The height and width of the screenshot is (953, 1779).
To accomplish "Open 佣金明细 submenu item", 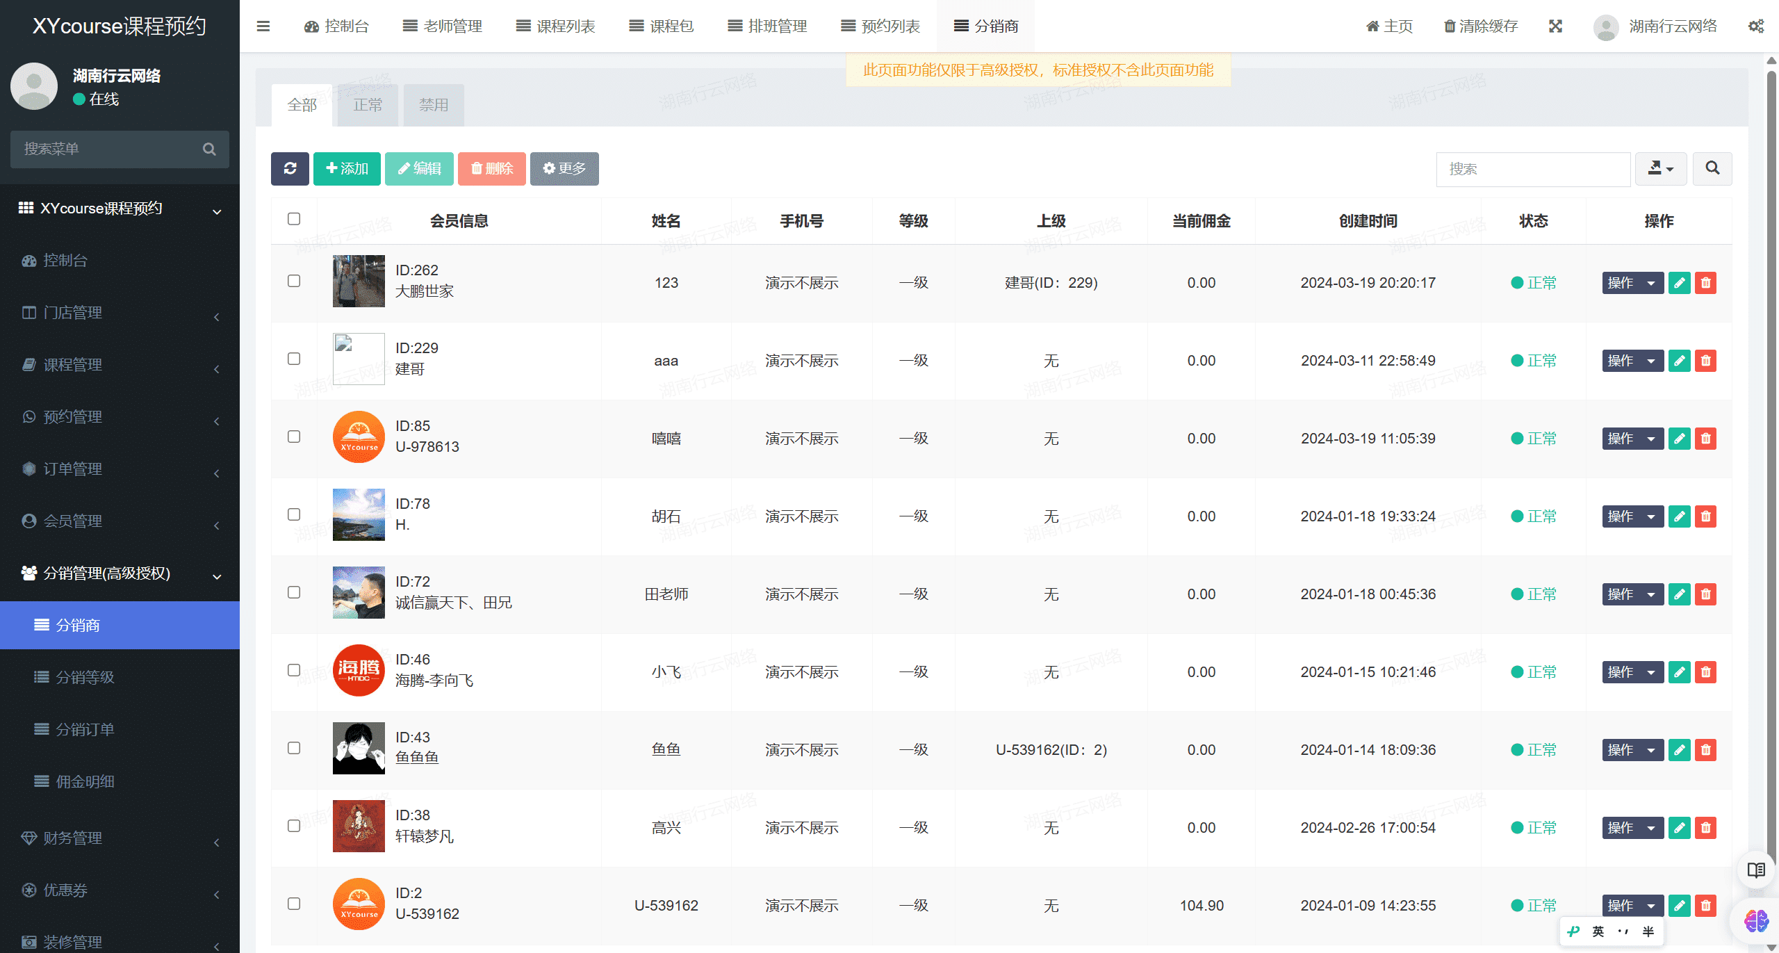I will (120, 782).
